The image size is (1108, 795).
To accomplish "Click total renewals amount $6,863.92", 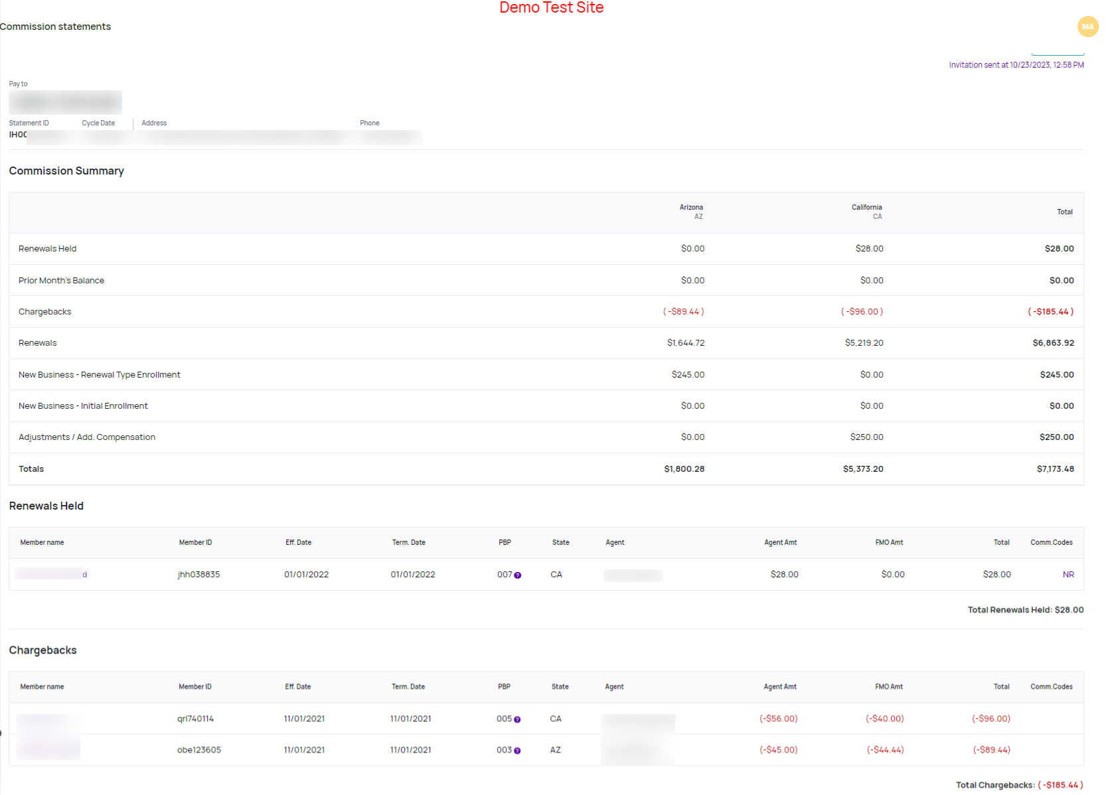I will pos(1053,343).
